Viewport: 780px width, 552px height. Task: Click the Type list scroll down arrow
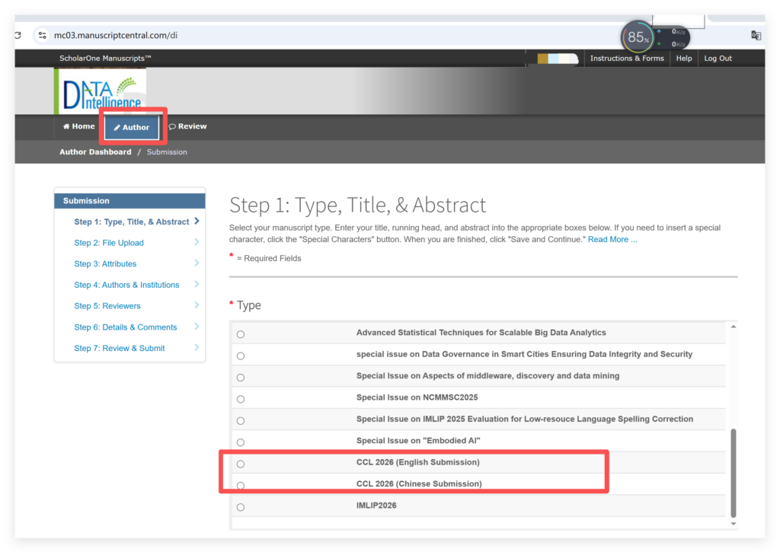point(734,524)
